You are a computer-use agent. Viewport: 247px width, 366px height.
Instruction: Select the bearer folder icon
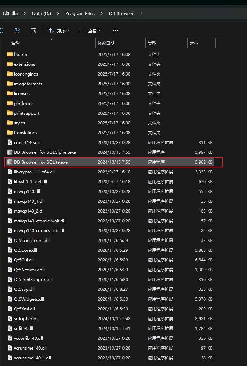coord(10,54)
